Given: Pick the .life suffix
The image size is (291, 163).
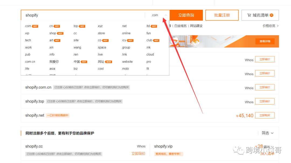Looking at the screenshot, I should 27,69.
